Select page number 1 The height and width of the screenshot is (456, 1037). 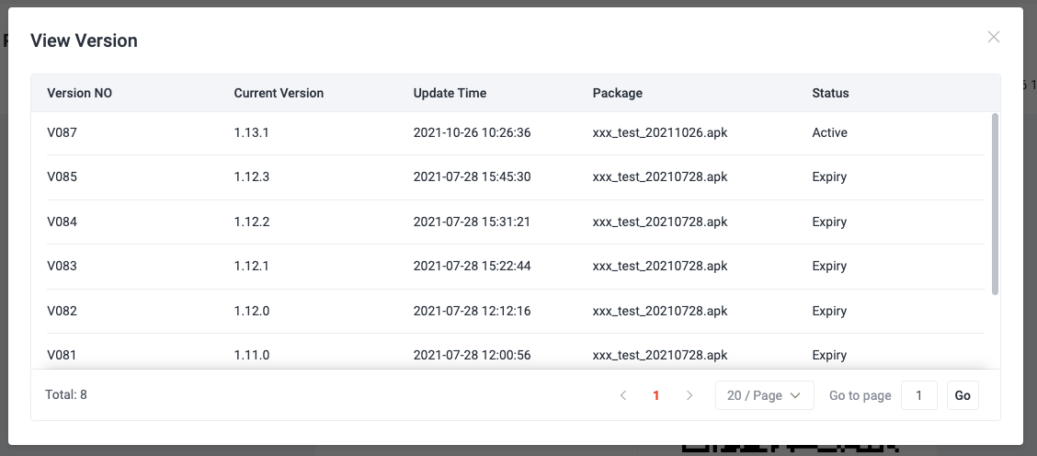pos(656,395)
